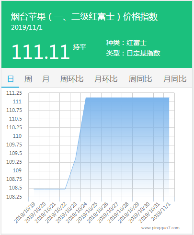
Task: Click the x-axis date 2019/10/19
Action: tap(24, 213)
